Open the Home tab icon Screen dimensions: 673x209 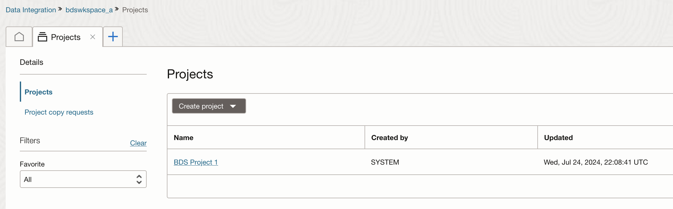19,37
